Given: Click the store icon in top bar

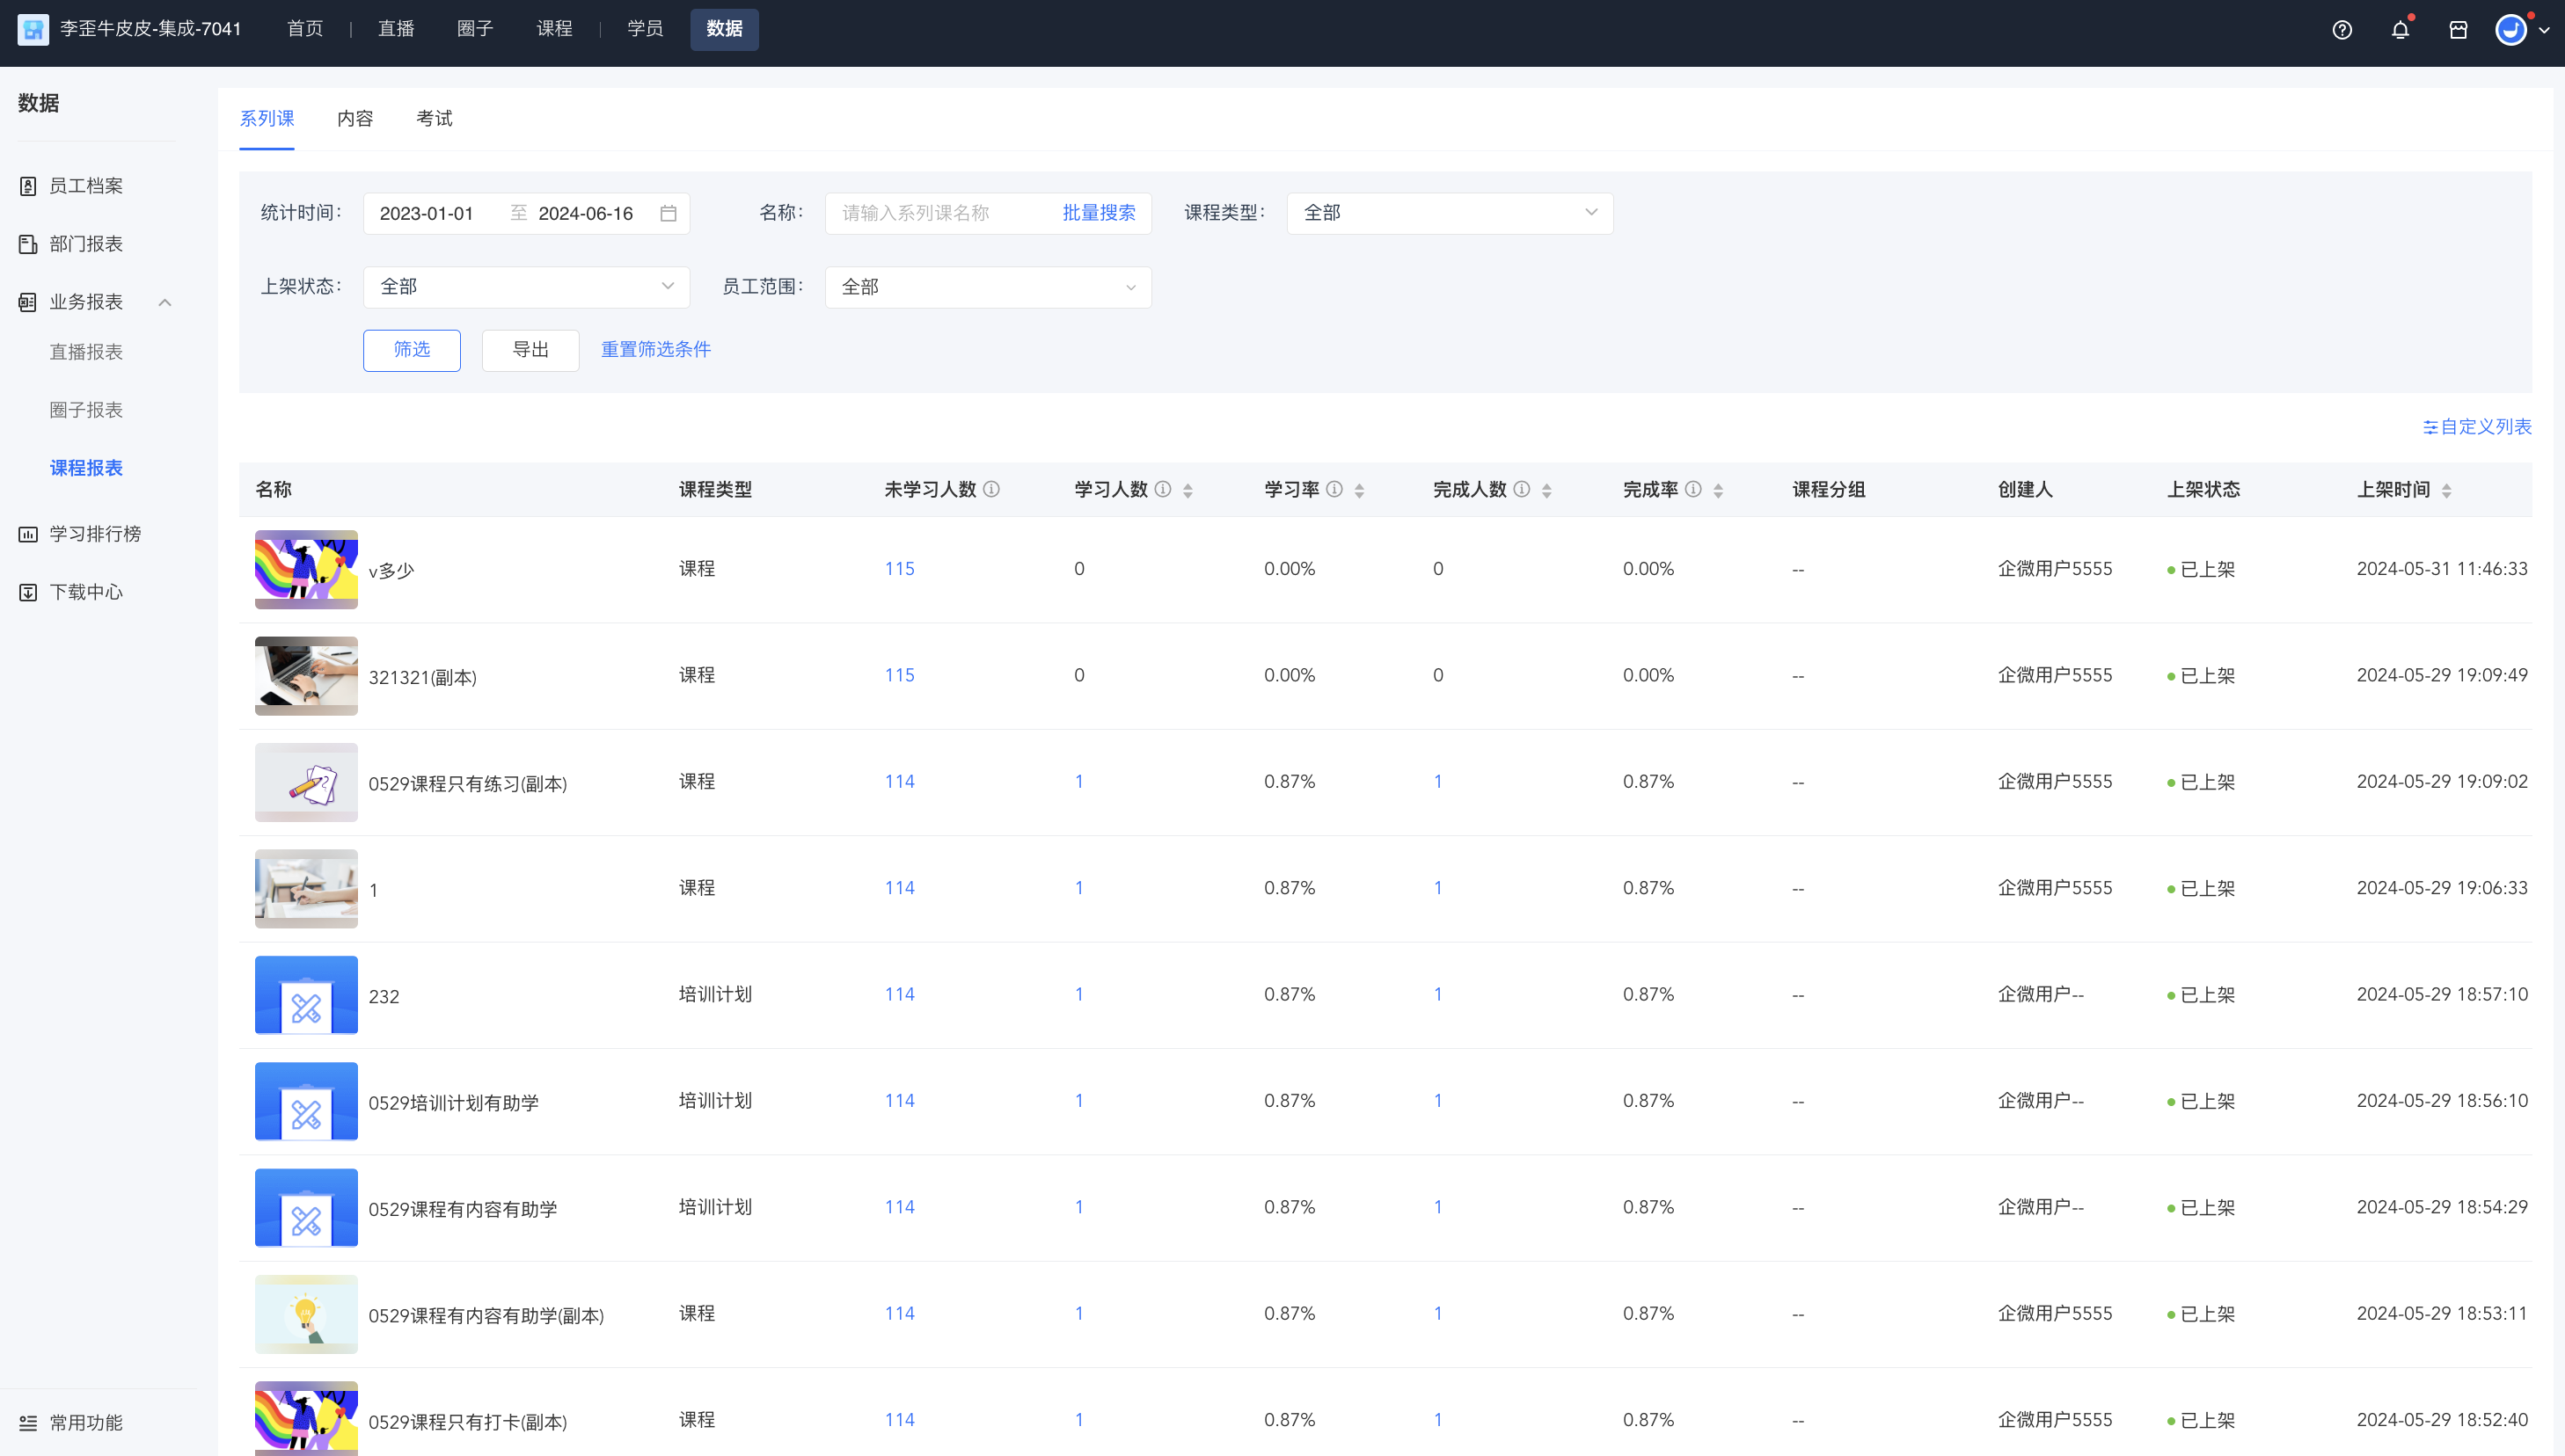Looking at the screenshot, I should click(2458, 30).
